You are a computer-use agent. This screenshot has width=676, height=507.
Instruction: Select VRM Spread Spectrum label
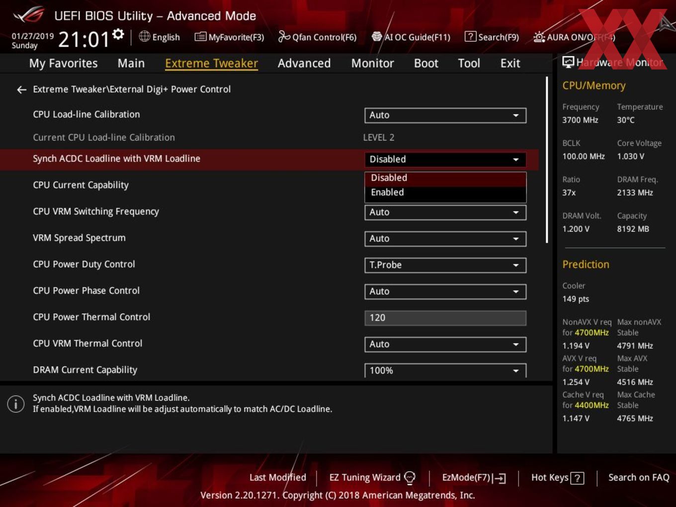[x=79, y=238]
